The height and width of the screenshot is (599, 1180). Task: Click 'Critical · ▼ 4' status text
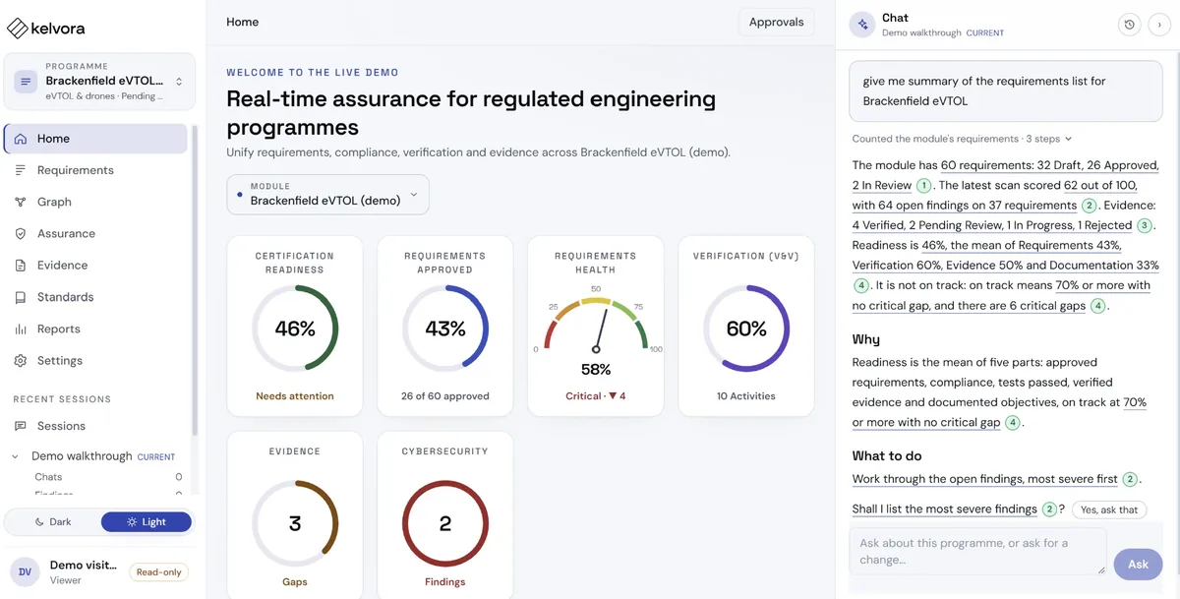pyautogui.click(x=596, y=396)
